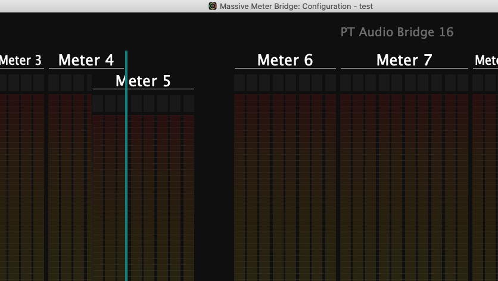Screen dimensions: 498x281
Task: Select the Meter 6 label
Action: (x=285, y=60)
